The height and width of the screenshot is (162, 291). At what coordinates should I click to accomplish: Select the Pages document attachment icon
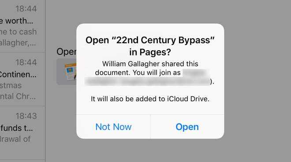pyautogui.click(x=71, y=72)
